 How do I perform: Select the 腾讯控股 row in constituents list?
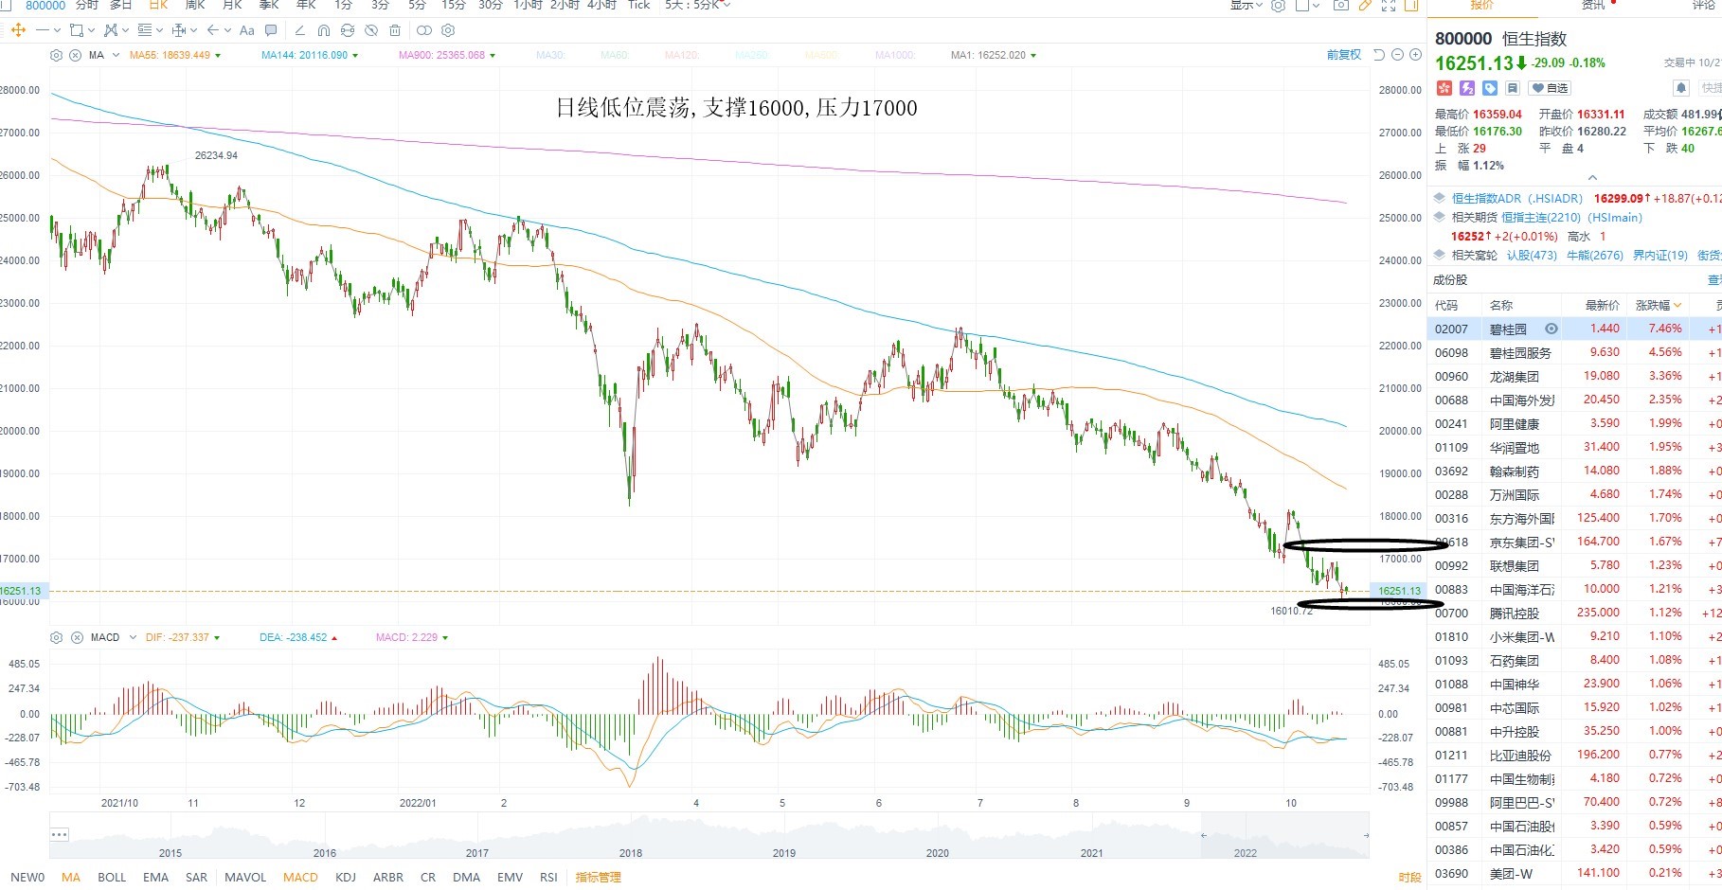pyautogui.click(x=1574, y=613)
